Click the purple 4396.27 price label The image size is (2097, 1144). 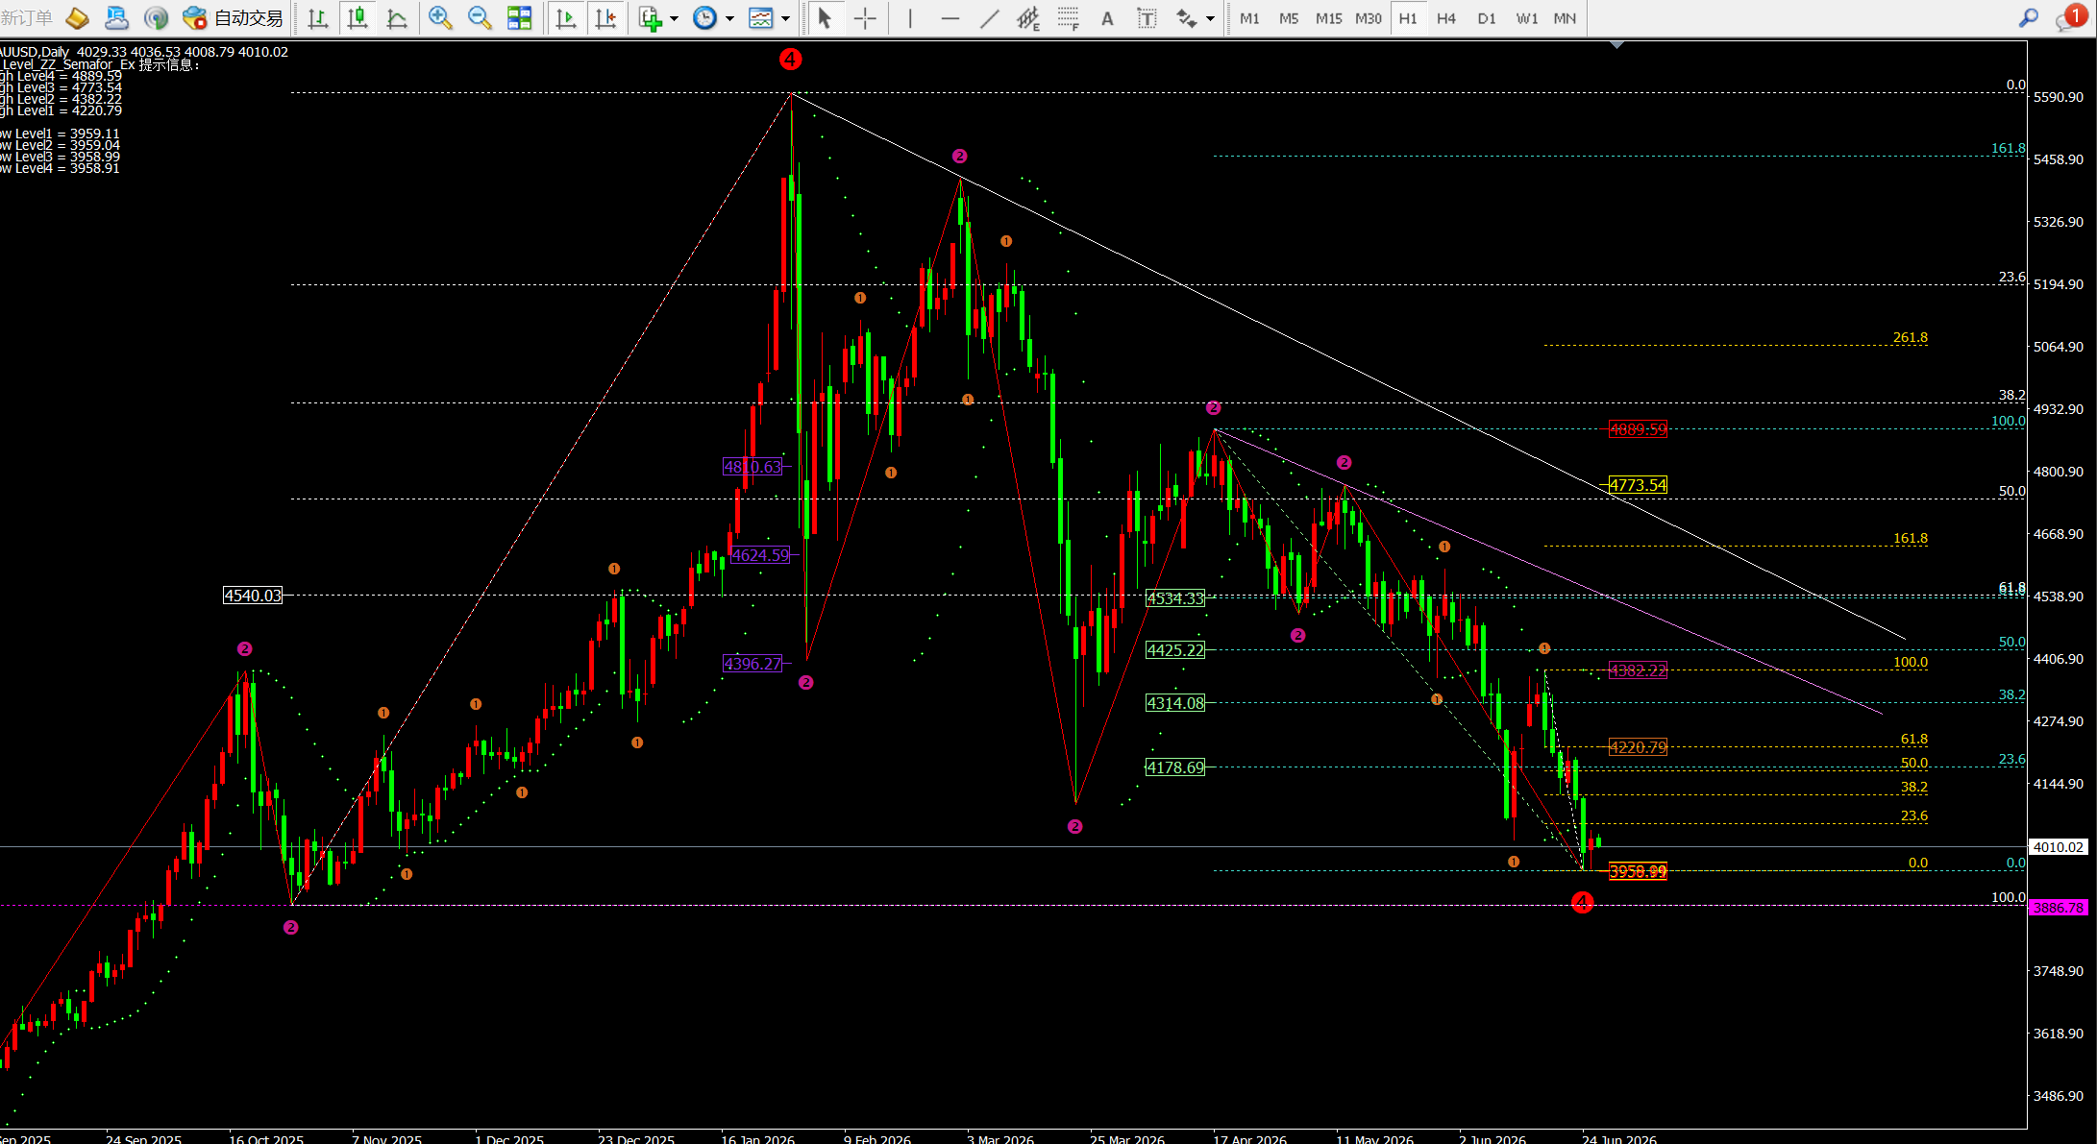[x=752, y=664]
